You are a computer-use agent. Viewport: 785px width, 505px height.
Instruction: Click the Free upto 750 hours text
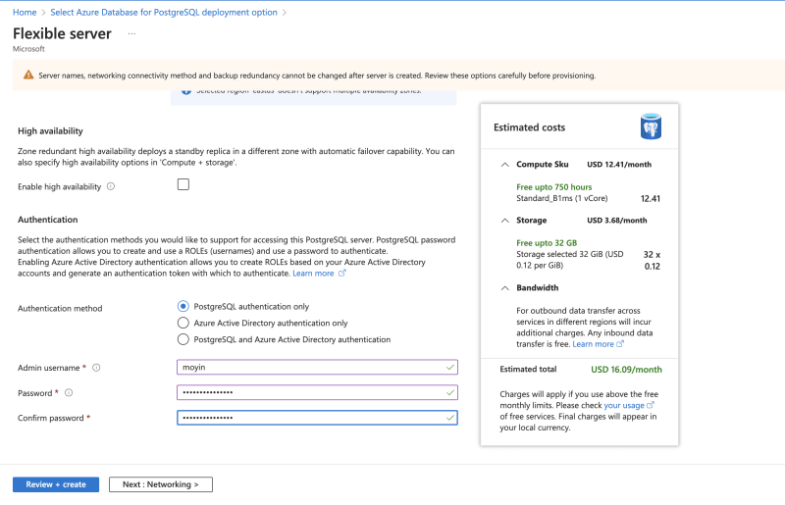(553, 186)
